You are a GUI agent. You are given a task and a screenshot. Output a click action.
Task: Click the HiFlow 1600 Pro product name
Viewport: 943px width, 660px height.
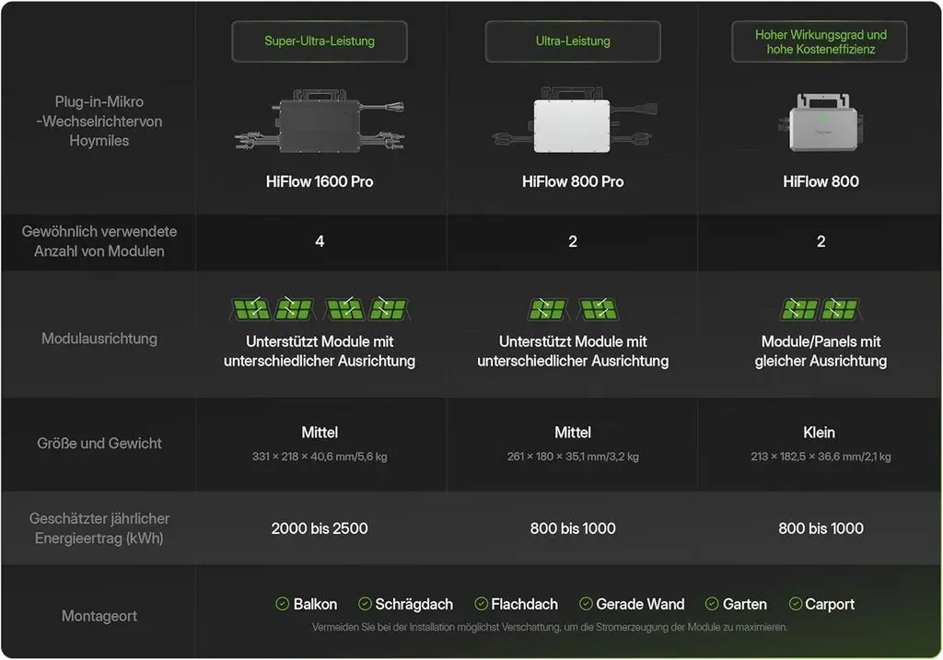(320, 181)
